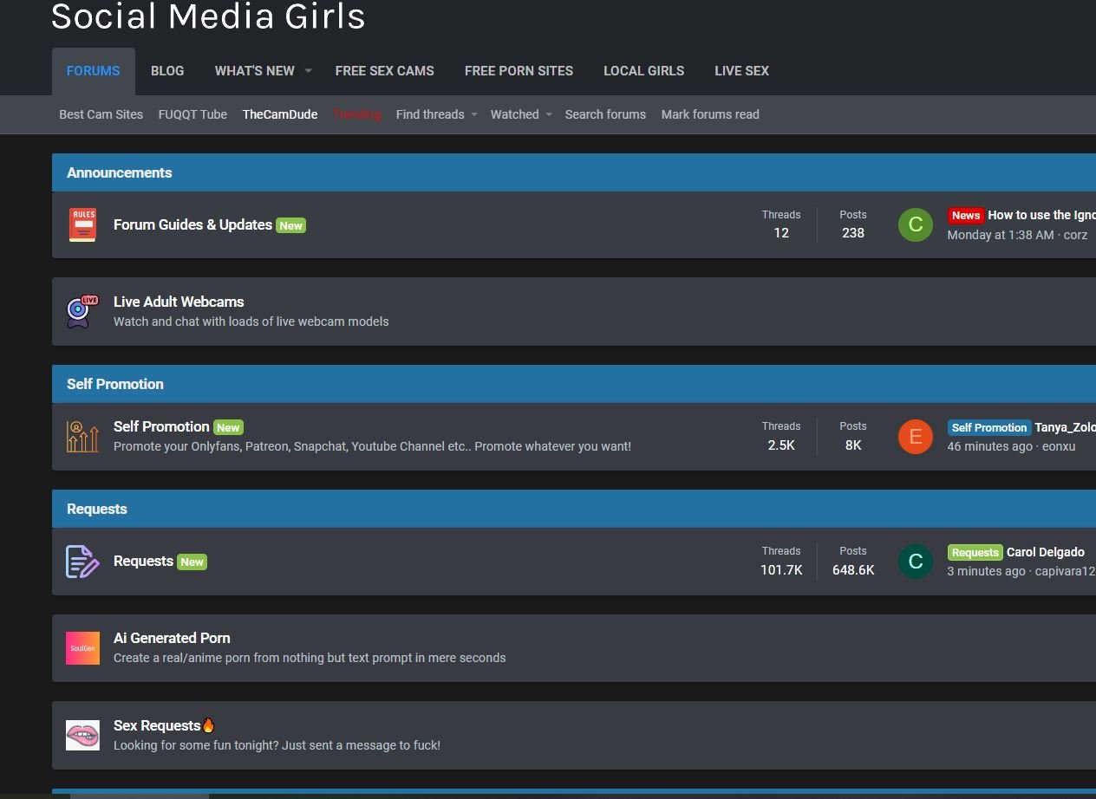Click the Sex Requests lips icon

[82, 734]
